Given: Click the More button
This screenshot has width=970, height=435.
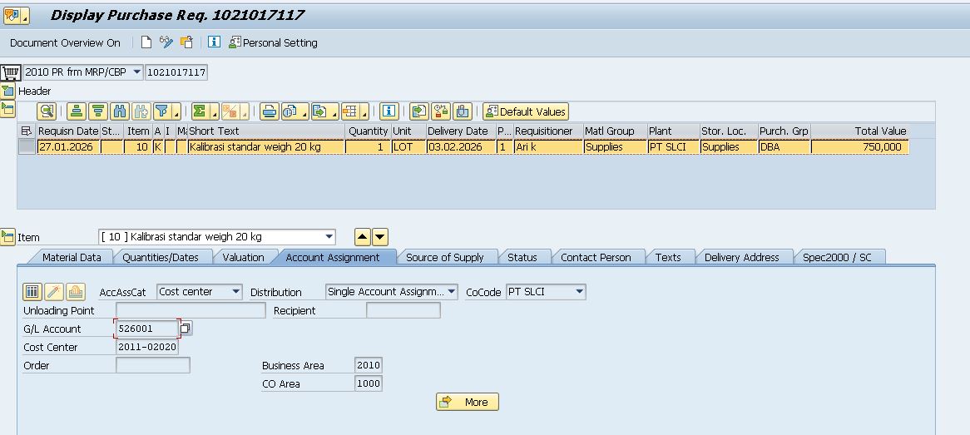Looking at the screenshot, I should [467, 402].
